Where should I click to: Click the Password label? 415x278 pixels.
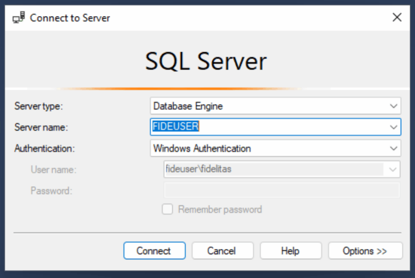point(51,191)
